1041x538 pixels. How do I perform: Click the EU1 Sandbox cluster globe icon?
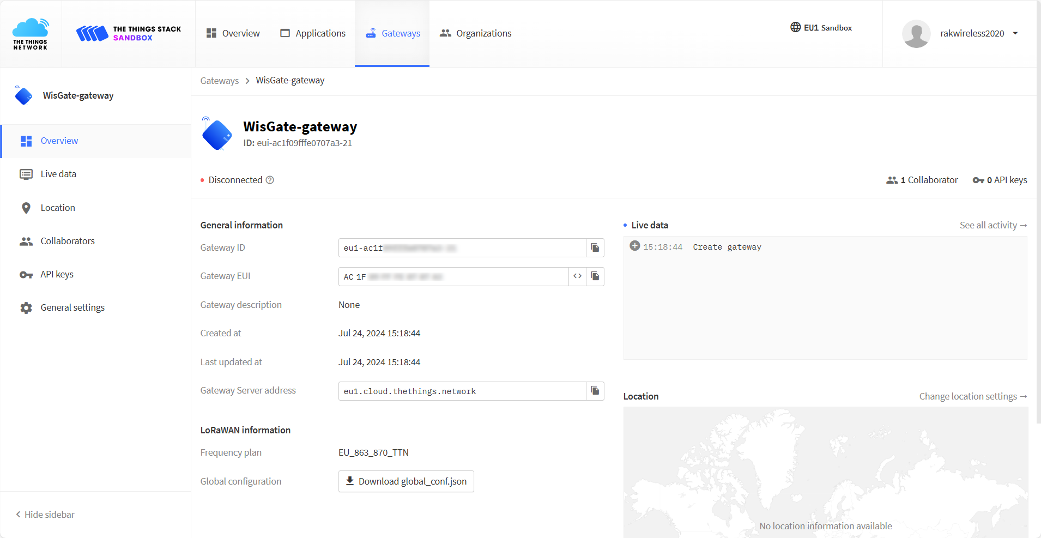coord(795,27)
